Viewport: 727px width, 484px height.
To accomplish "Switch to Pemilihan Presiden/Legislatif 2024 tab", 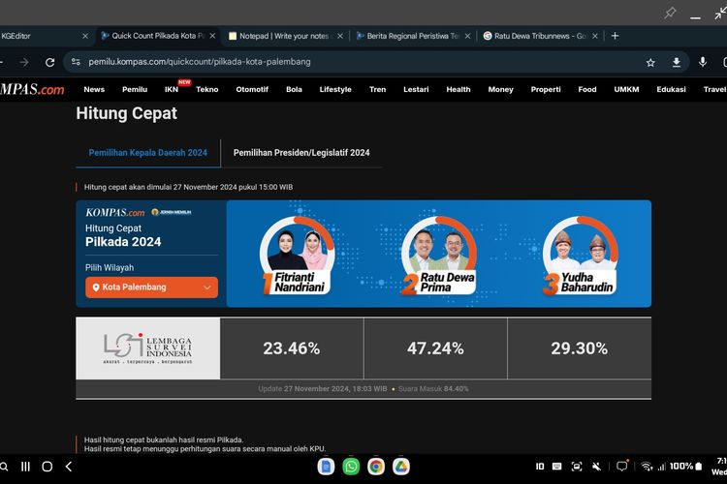I will 301,153.
